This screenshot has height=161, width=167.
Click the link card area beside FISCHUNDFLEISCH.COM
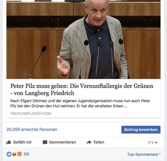coord(106,113)
